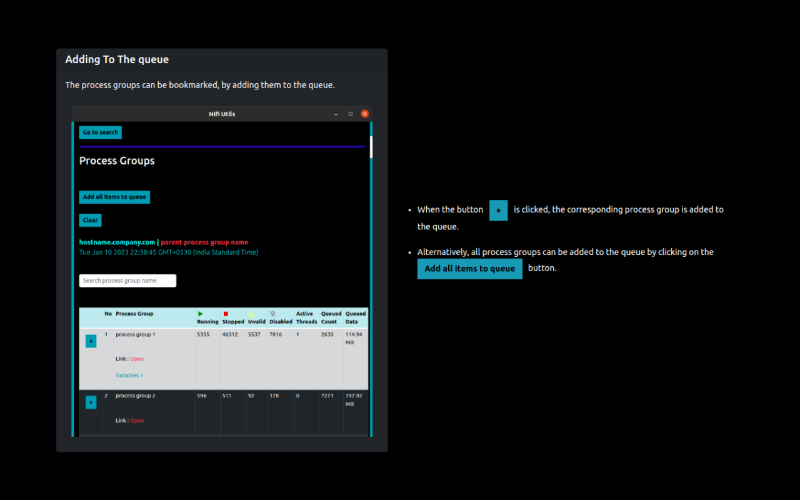Viewport: 800px width, 500px height.
Task: Select the 'process group 2' name cell
Action: coord(136,396)
